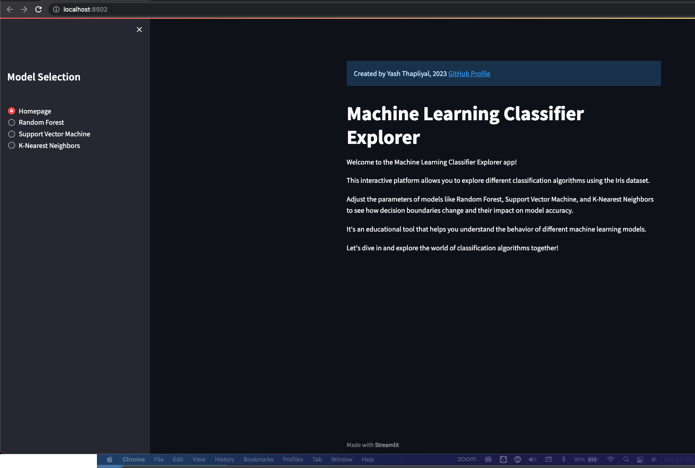
Task: Click the battery 95% status icon
Action: pos(586,460)
